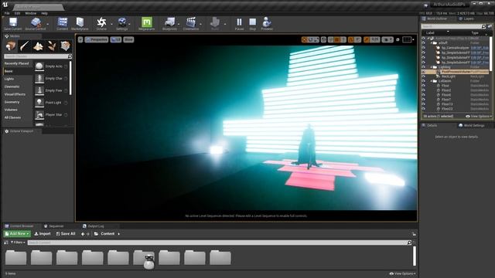Toggle scale snapping in the viewport toolbar
Screen dimensions: 495x278
(366, 39)
